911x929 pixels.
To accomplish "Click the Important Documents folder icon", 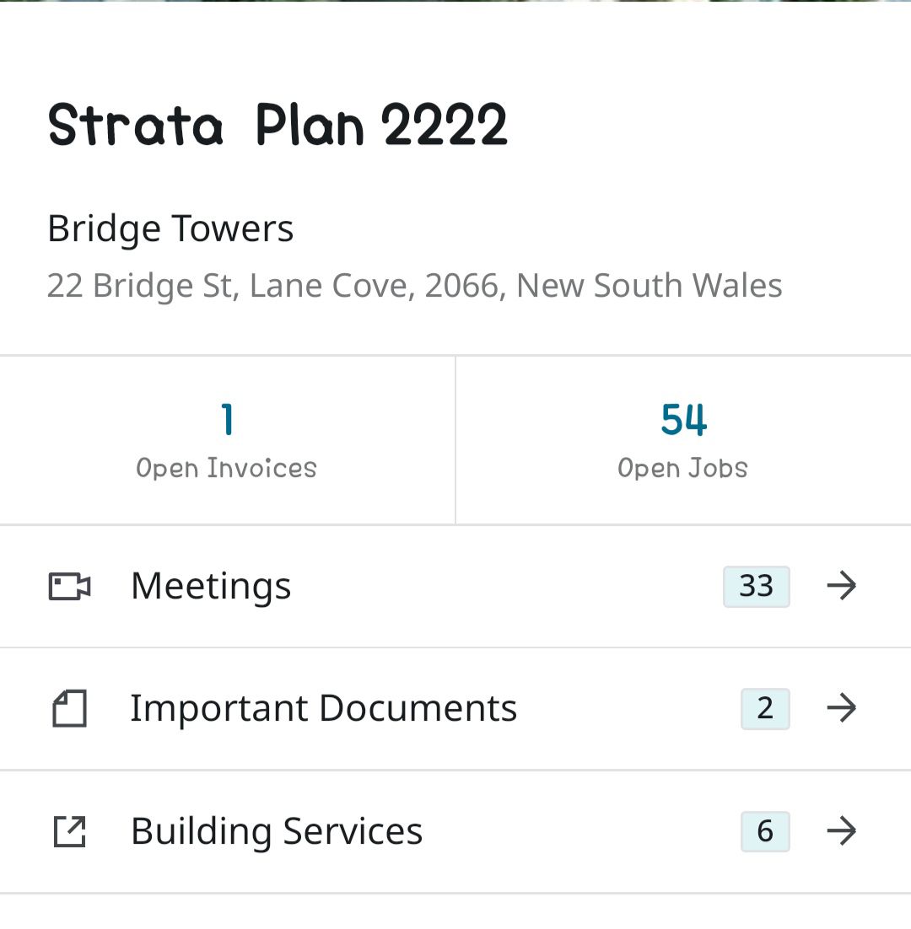I will pyautogui.click(x=69, y=709).
